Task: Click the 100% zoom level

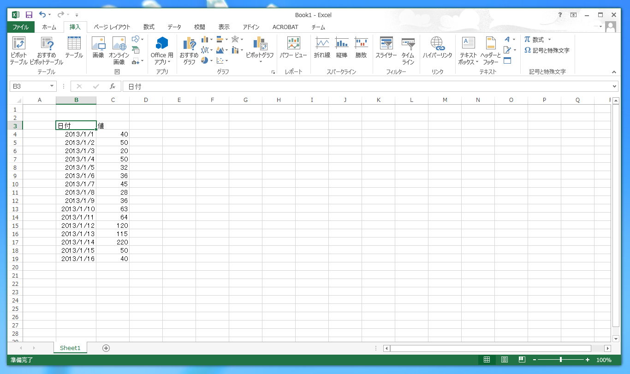Action: 604,360
